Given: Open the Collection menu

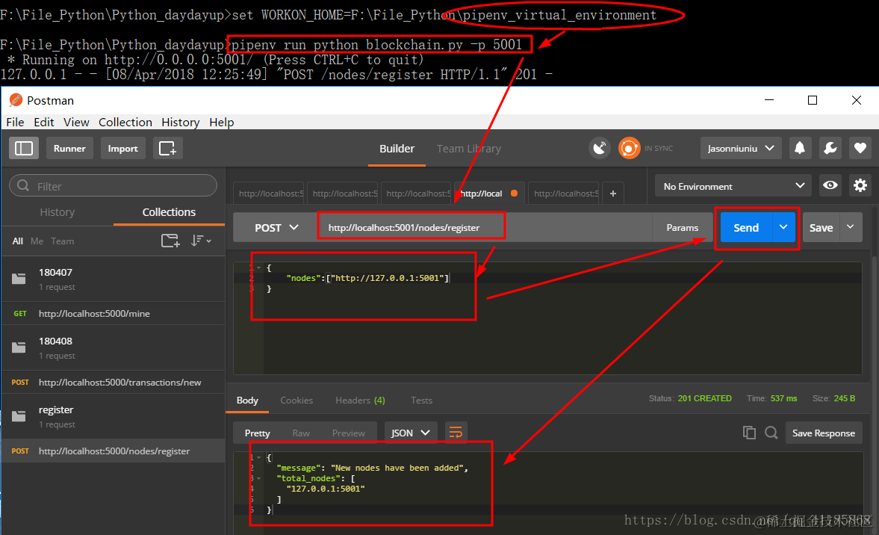Looking at the screenshot, I should click(125, 123).
